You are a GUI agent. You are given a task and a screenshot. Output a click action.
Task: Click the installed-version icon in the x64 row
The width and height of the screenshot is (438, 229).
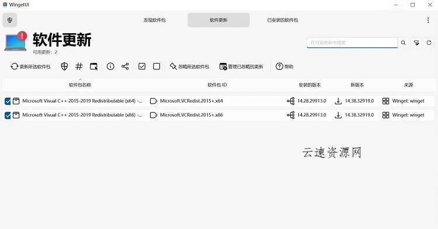291,101
